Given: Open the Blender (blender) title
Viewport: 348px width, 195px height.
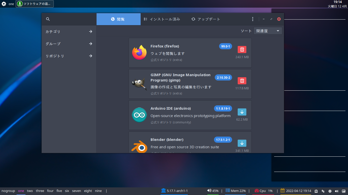Looking at the screenshot, I should (167, 140).
